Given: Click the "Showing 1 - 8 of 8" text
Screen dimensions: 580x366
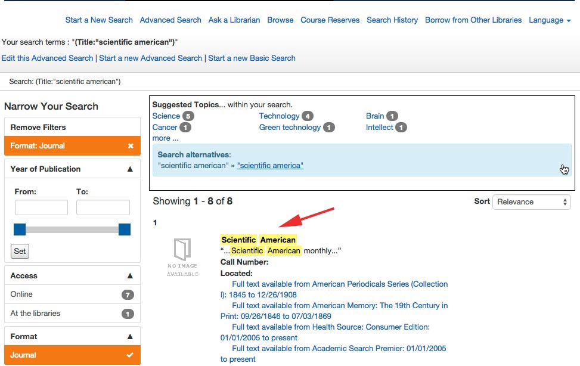Looking at the screenshot, I should (193, 201).
